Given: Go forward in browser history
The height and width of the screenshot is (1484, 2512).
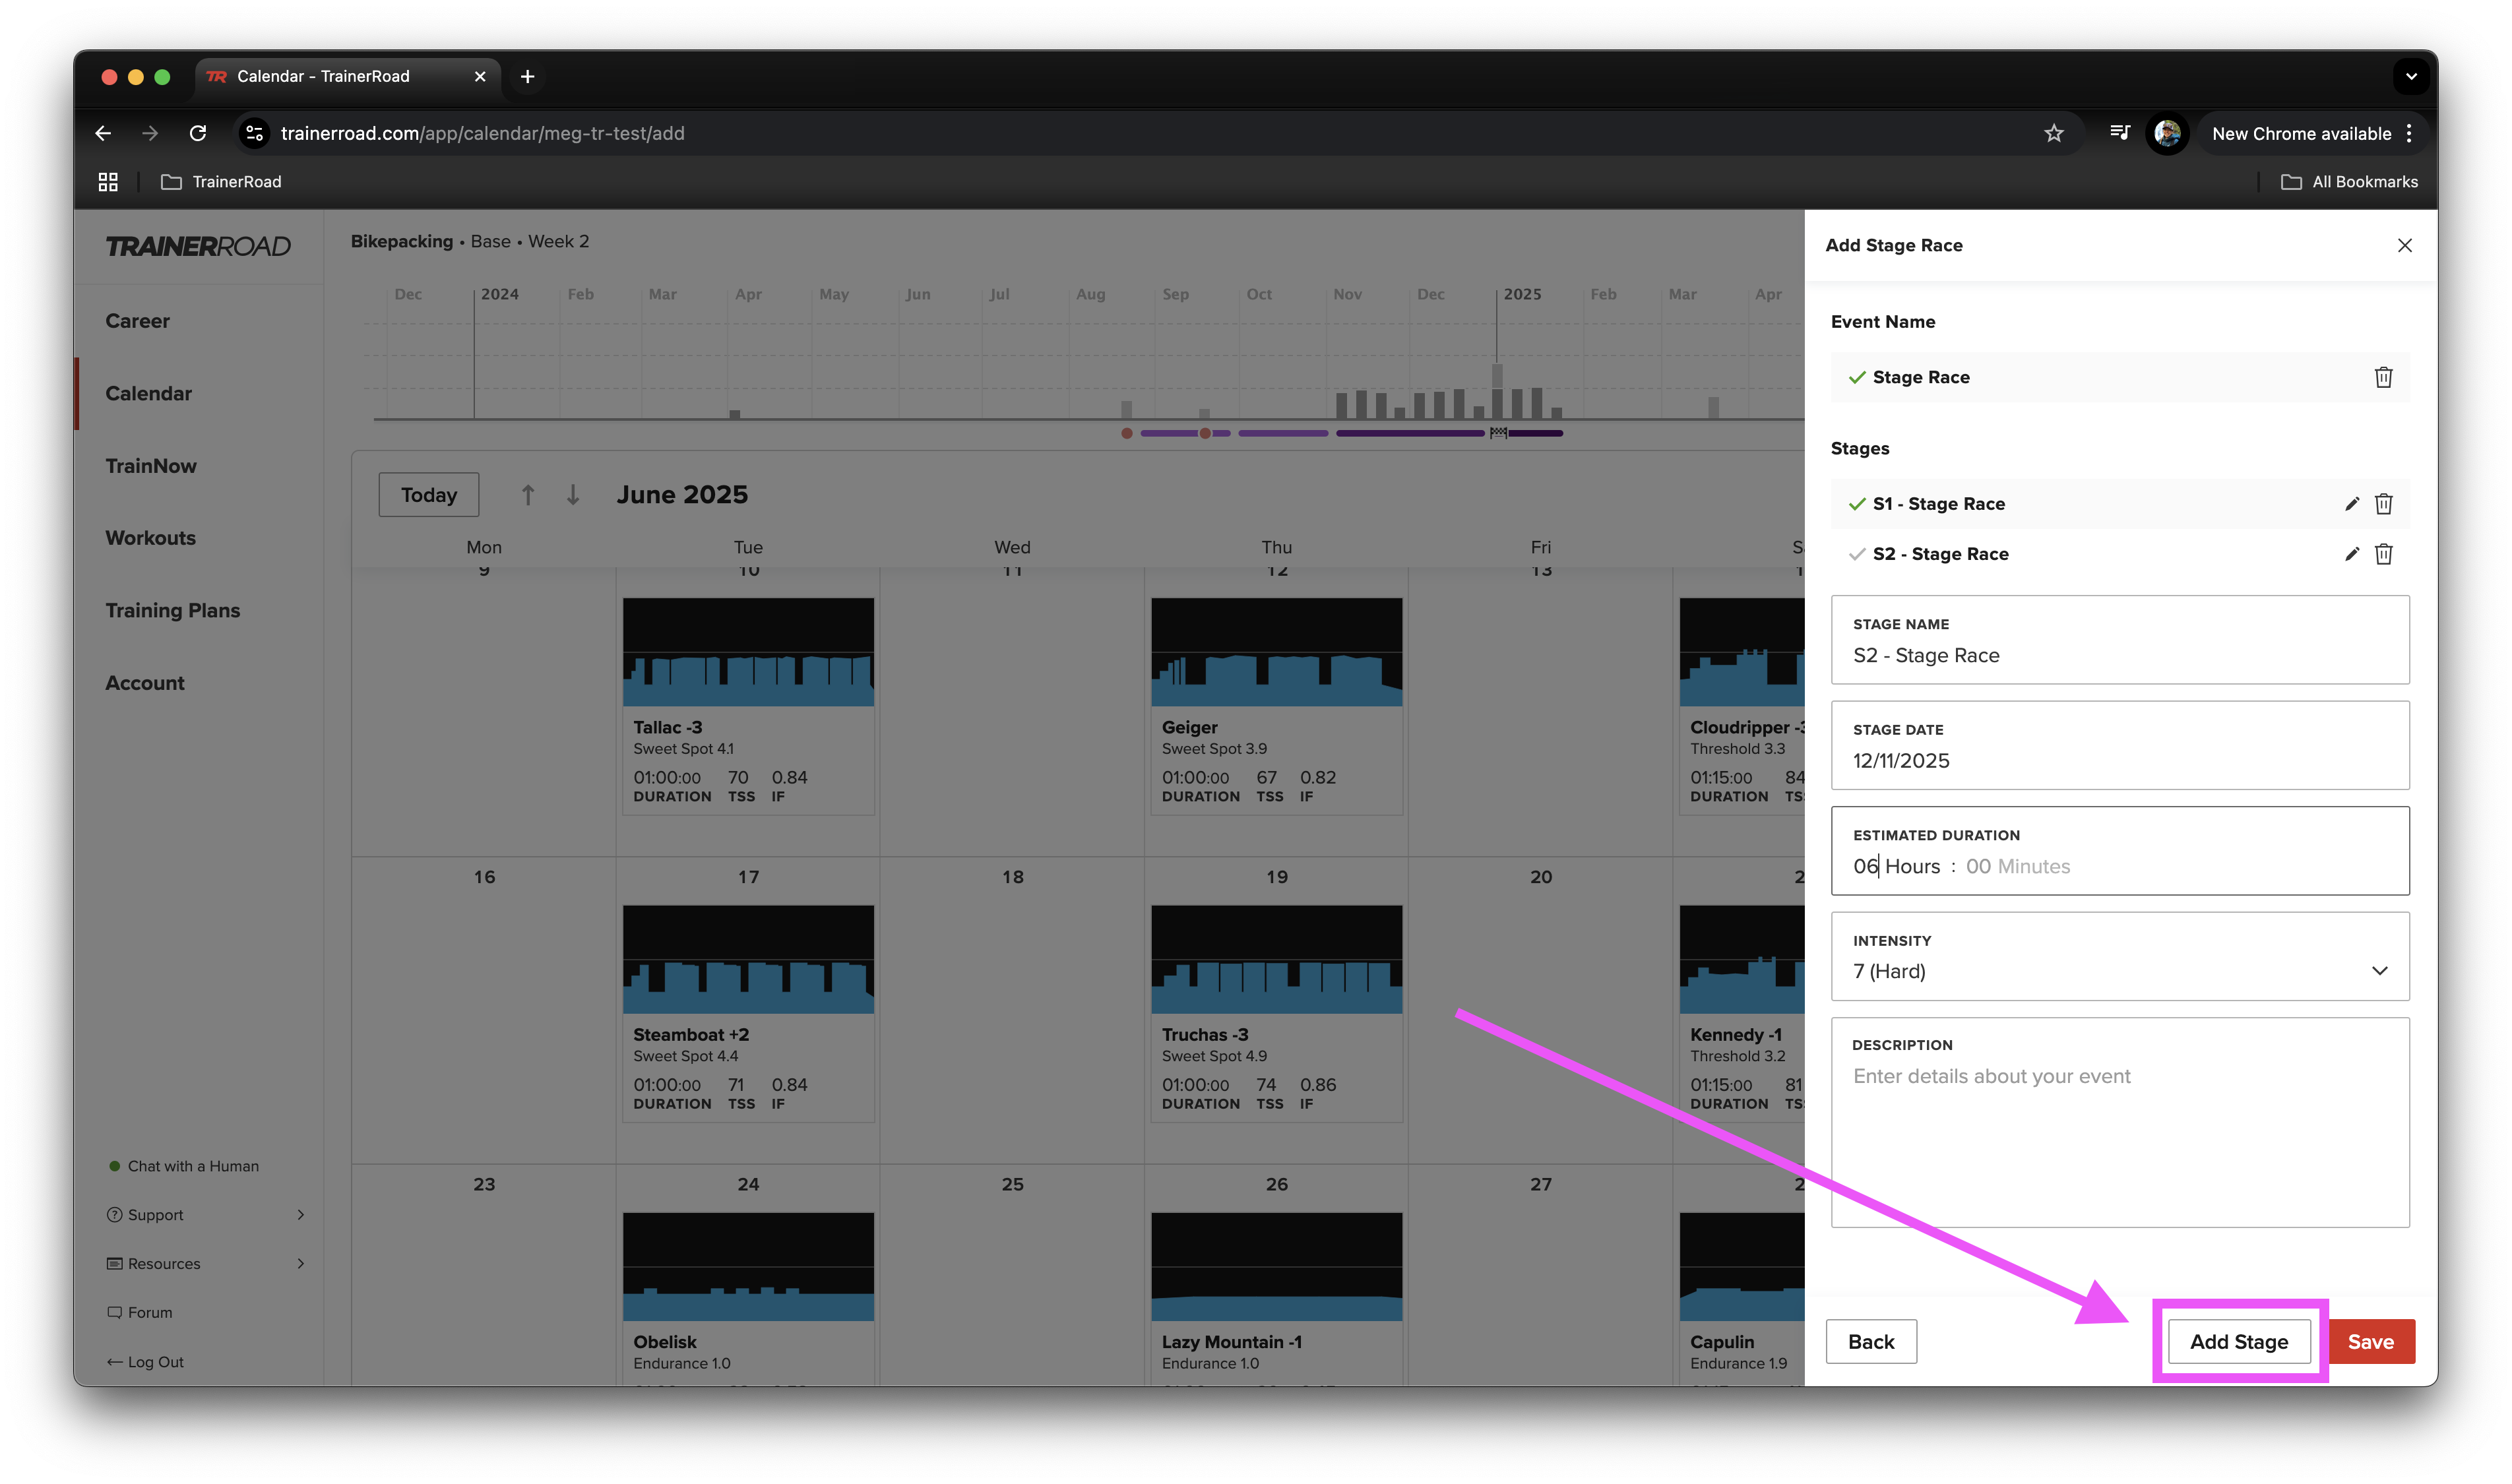Looking at the screenshot, I should point(150,133).
